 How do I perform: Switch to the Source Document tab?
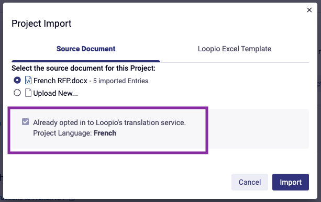[86, 49]
